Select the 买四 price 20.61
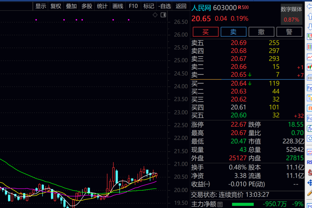Image resolution: width=312 pixels, height=208 pixels. click(239, 107)
